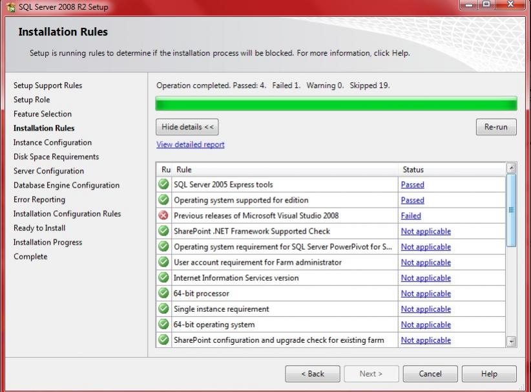The width and height of the screenshot is (531, 392).
Task: Click the scroll up arrow of rule list
Action: click(511, 168)
